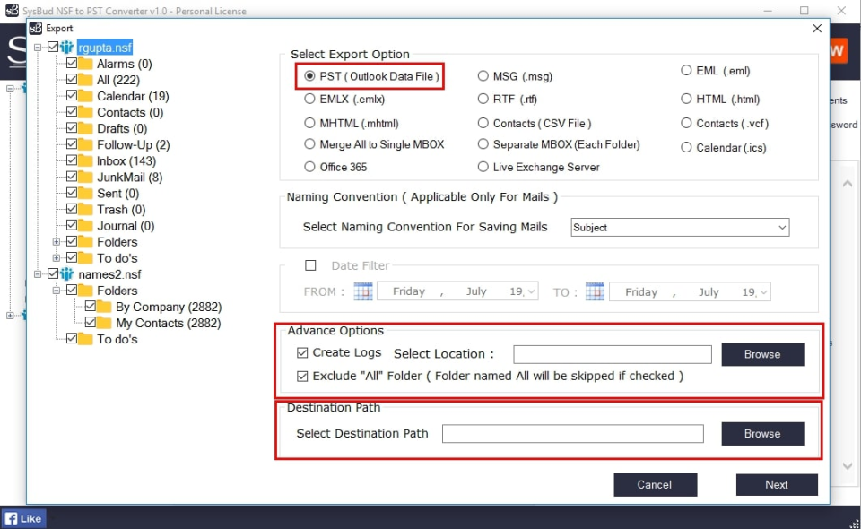861x529 pixels.
Task: Select the EMLX (.emlx) export option
Action: (x=309, y=99)
